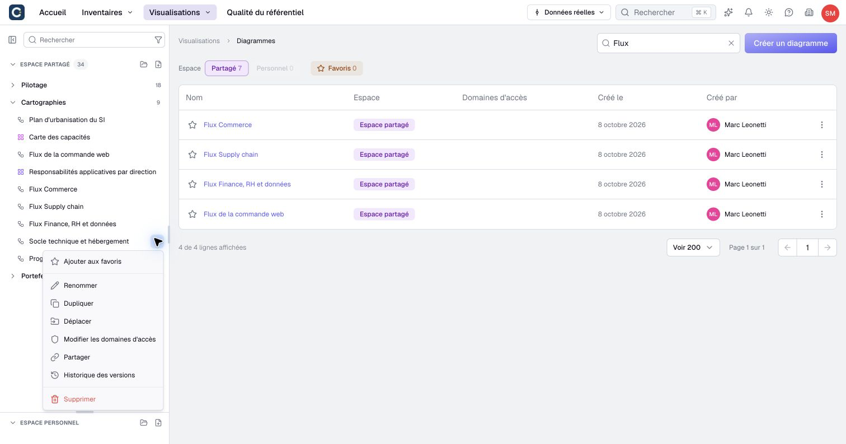Click Créer un diagramme button
Image resolution: width=846 pixels, height=444 pixels.
tap(791, 43)
